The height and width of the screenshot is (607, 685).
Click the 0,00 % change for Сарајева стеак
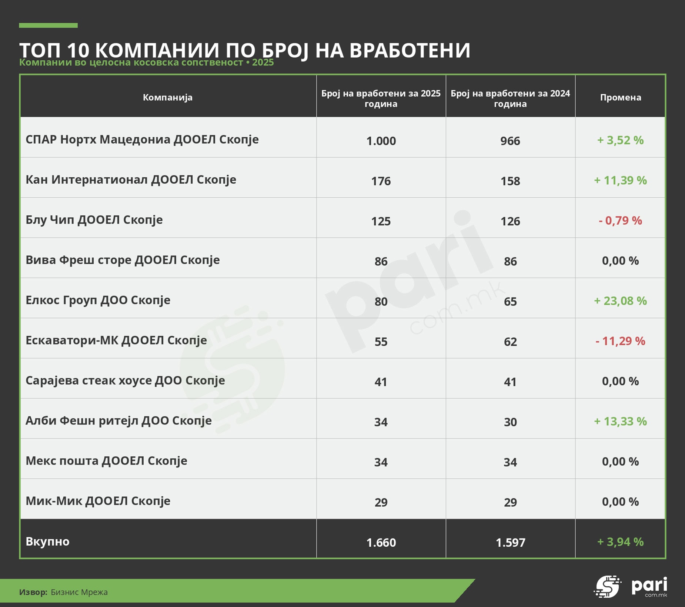click(x=621, y=381)
